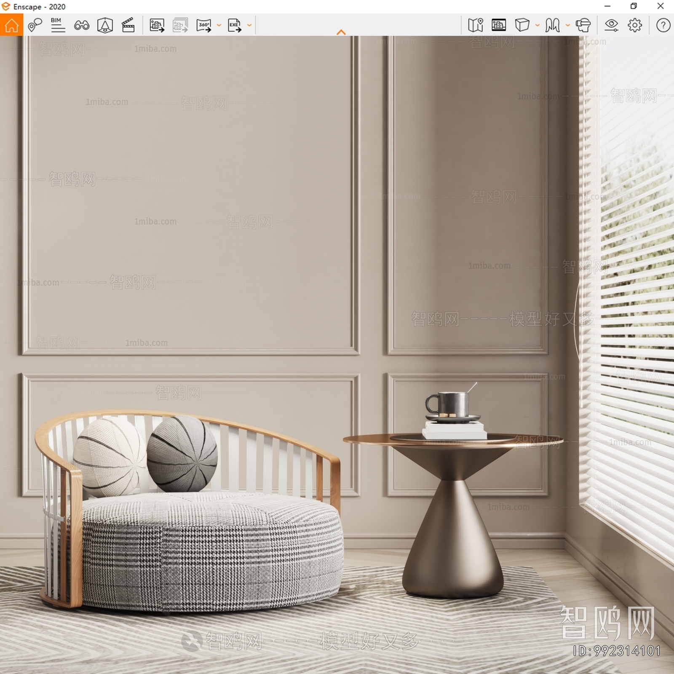This screenshot has height=674, width=674.
Task: Toggle Orthographic cube projection mode
Action: tap(522, 25)
